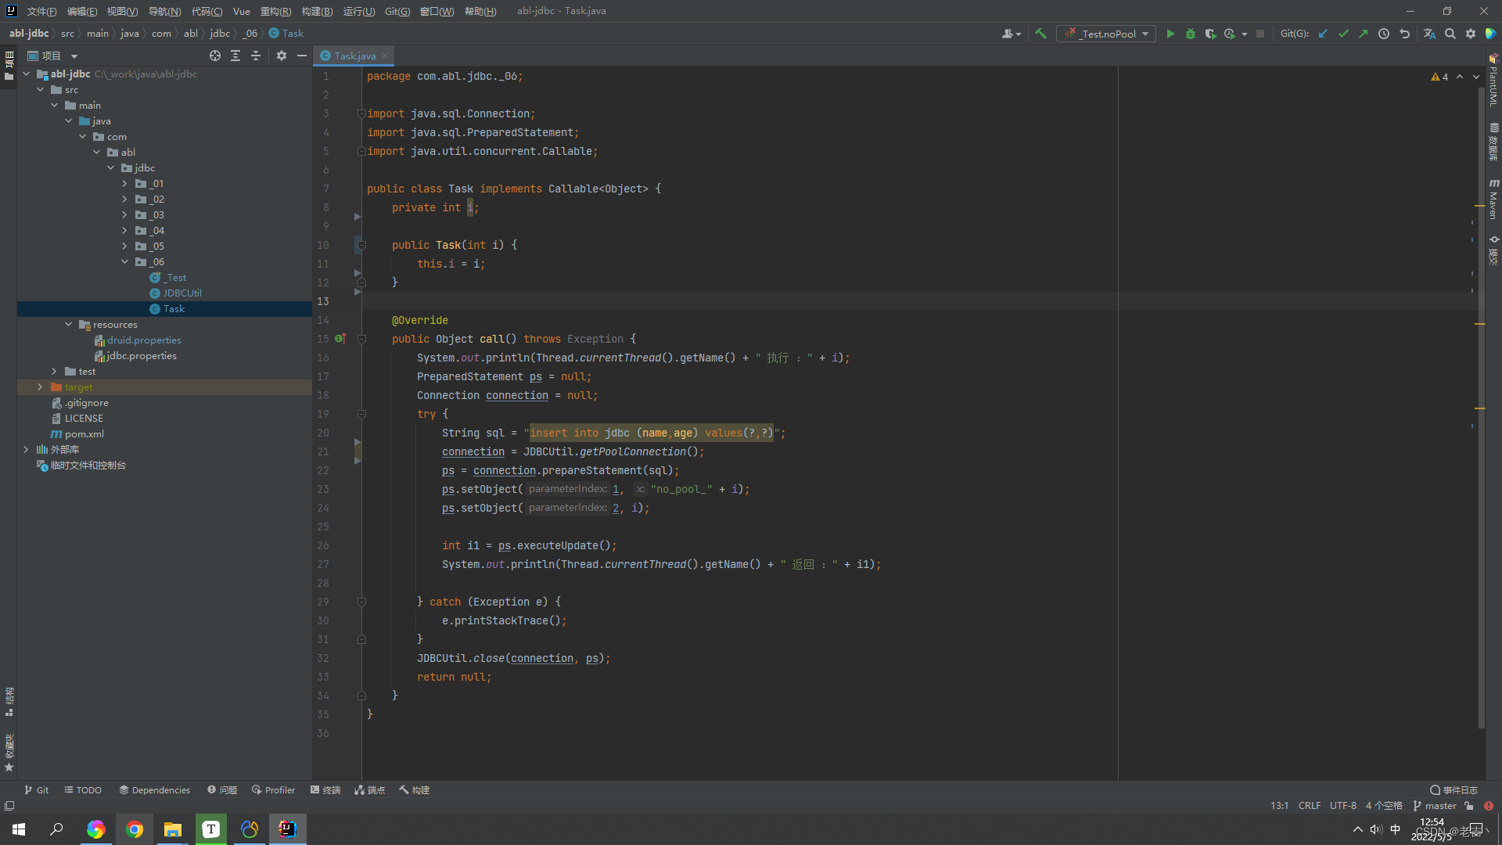1502x845 pixels.
Task: Close the Task.java tab
Action: click(x=385, y=56)
